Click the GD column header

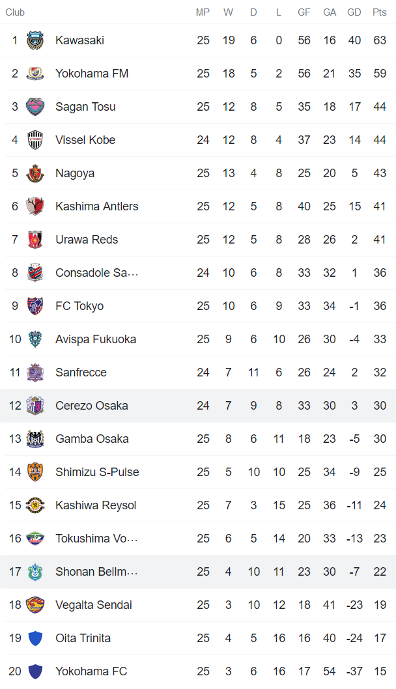click(354, 12)
